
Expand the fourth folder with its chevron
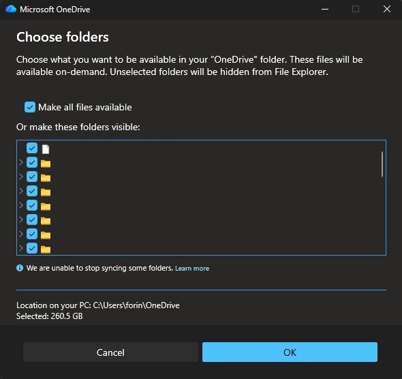[21, 205]
